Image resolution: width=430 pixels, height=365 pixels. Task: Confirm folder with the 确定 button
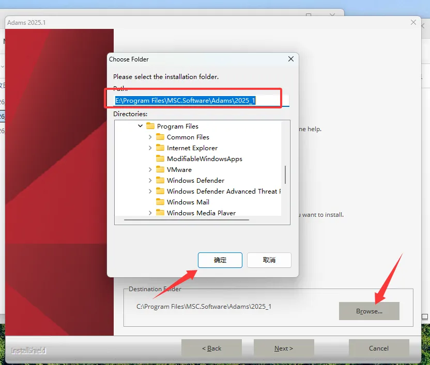click(220, 260)
